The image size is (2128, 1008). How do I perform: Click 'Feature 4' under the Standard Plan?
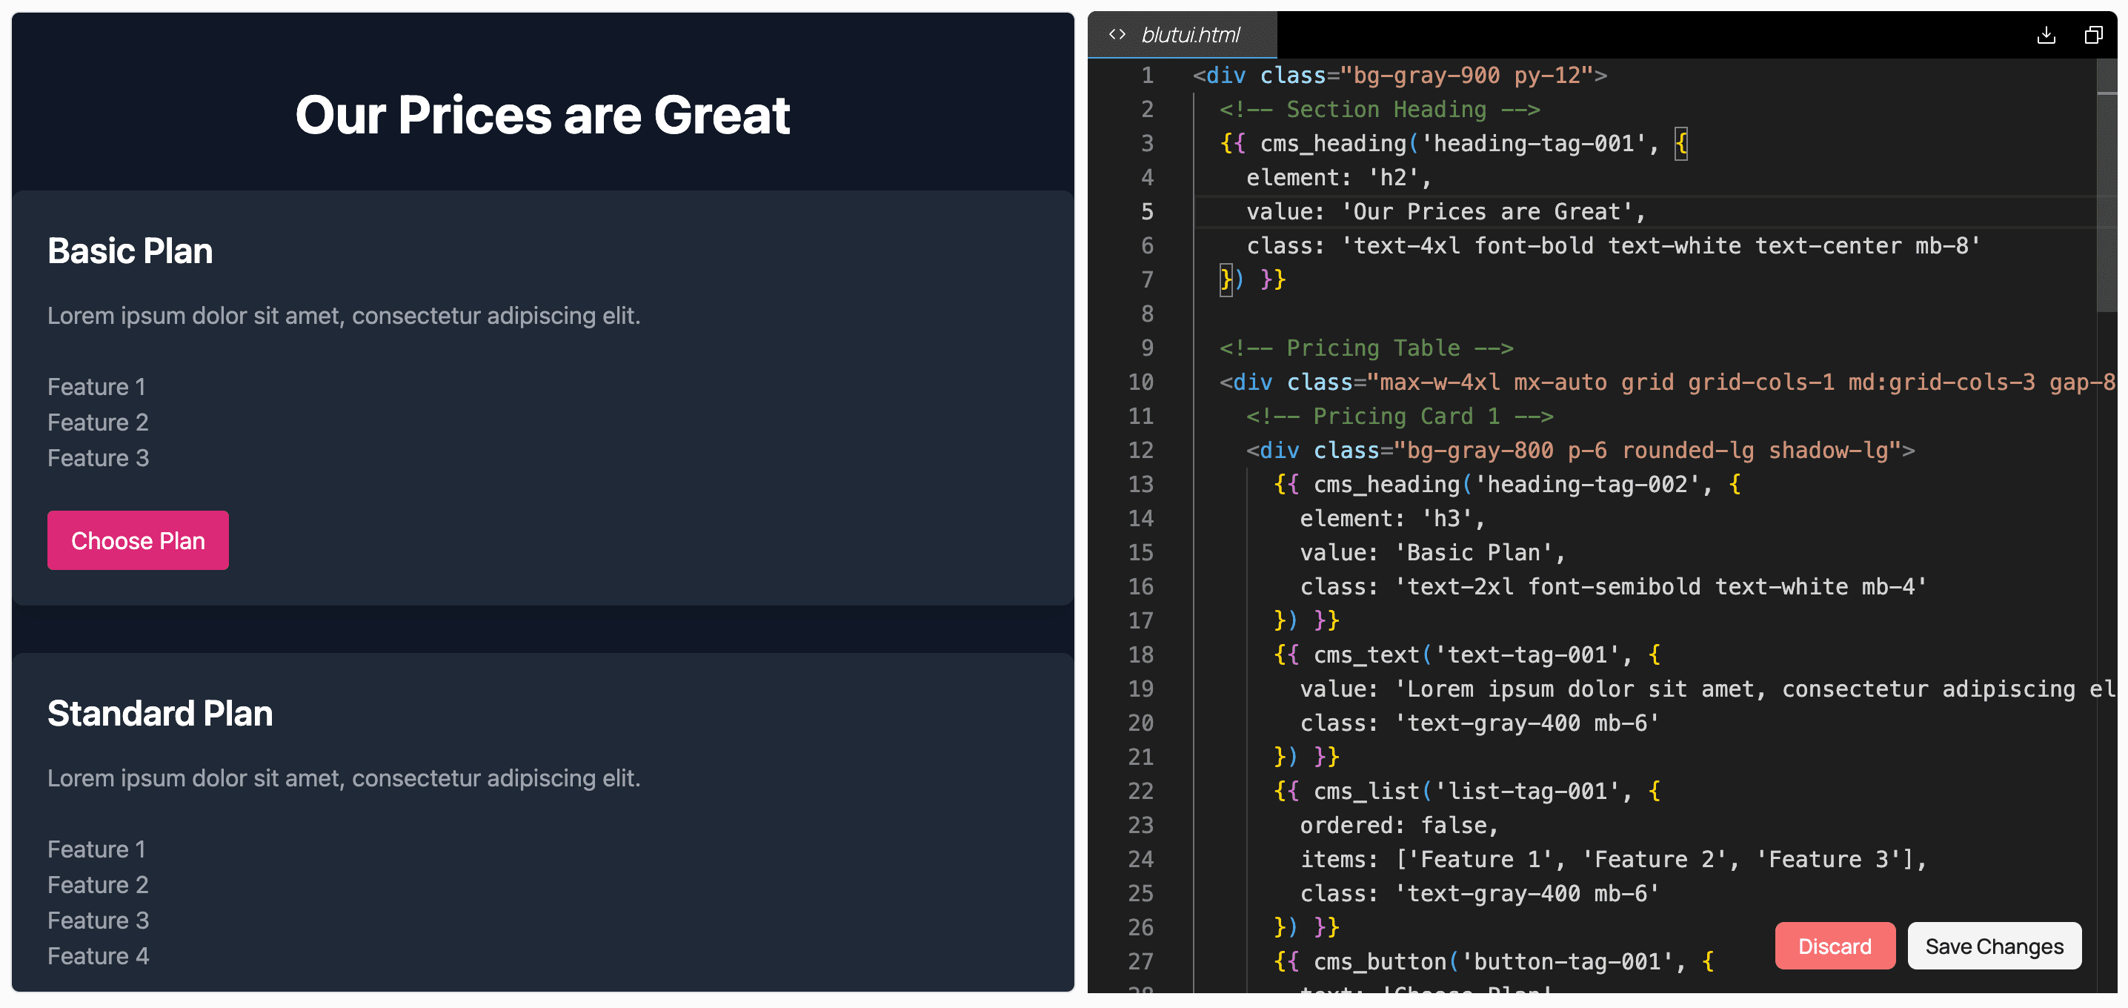coord(99,955)
